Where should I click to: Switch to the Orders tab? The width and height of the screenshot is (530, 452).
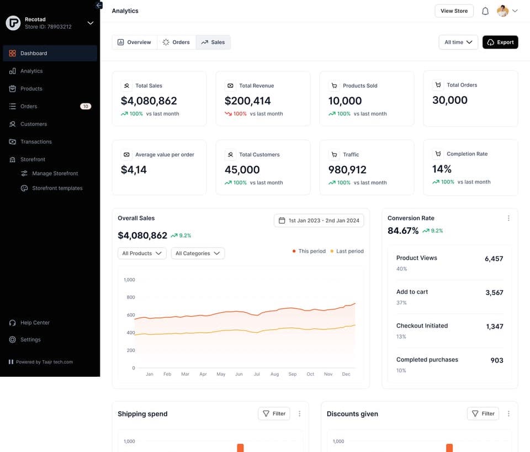[176, 43]
